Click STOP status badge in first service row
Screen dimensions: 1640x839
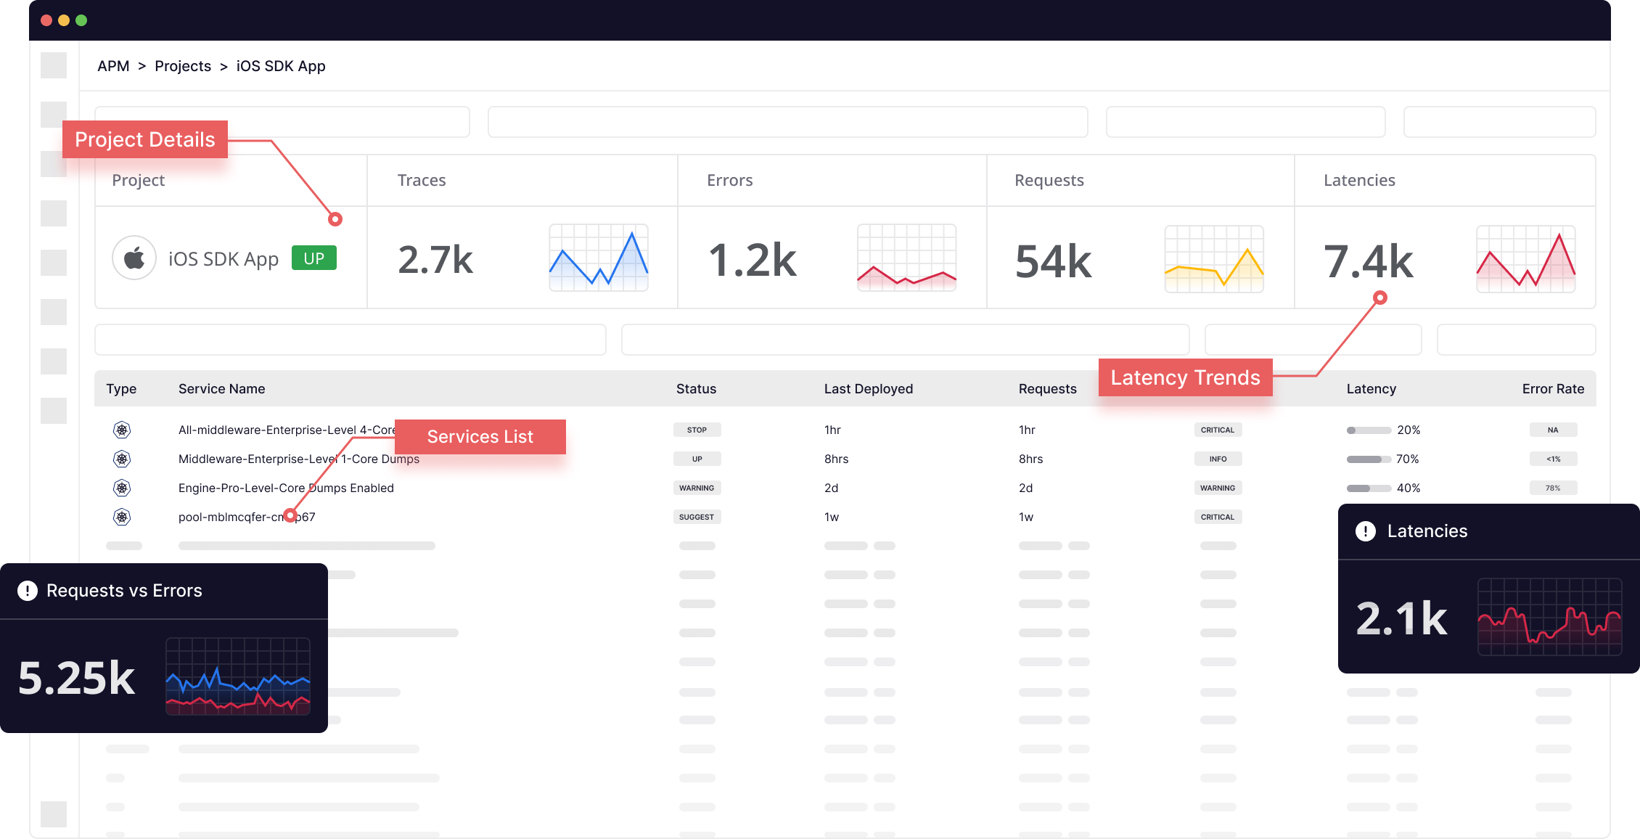tap(697, 430)
